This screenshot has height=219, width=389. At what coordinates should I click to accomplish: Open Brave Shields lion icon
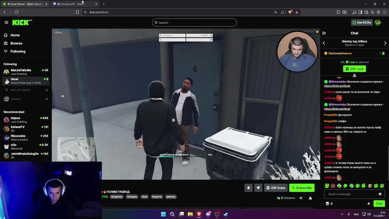tap(290, 12)
